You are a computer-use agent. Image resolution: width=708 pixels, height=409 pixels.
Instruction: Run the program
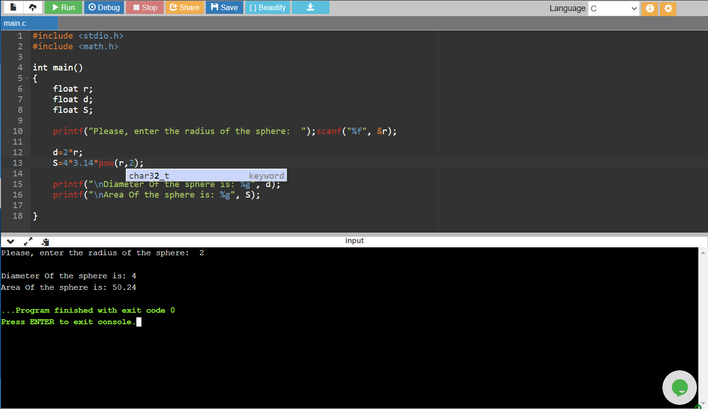point(63,7)
